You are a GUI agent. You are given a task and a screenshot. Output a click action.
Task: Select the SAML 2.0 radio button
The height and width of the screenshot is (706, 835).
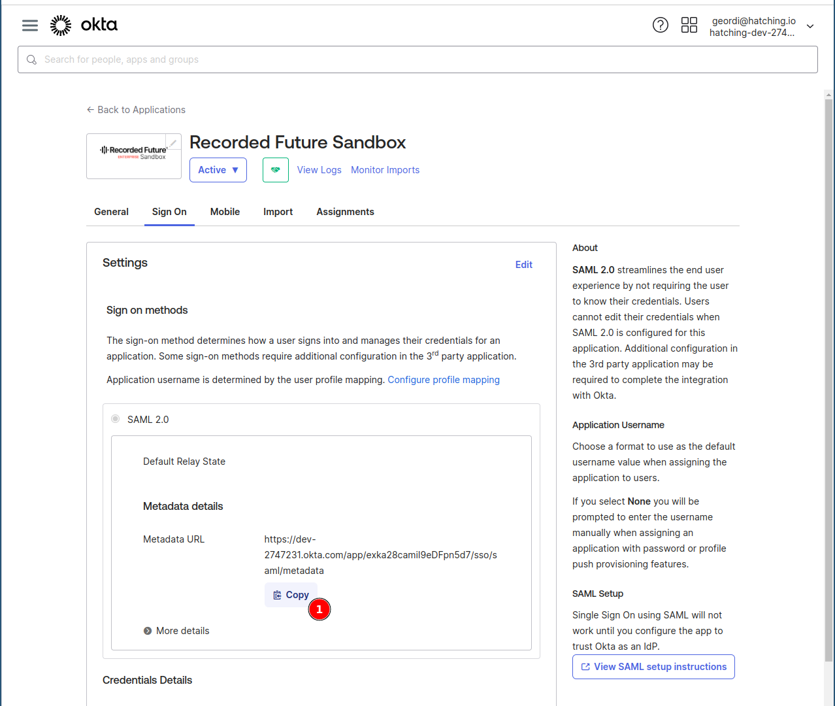[116, 419]
